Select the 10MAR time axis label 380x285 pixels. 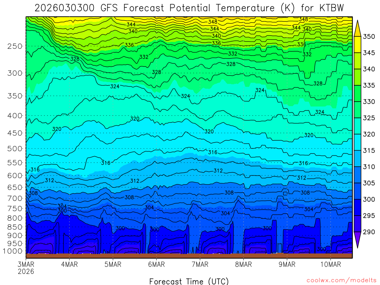click(331, 264)
